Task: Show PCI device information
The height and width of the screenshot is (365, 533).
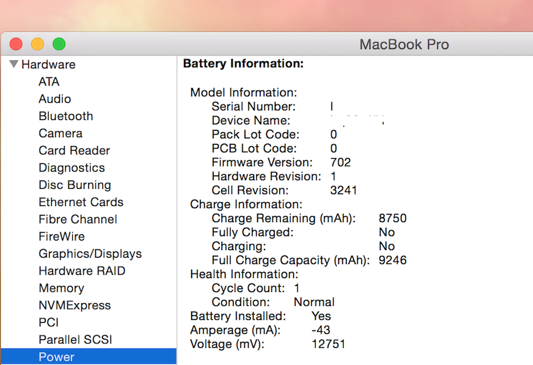Action: click(49, 322)
